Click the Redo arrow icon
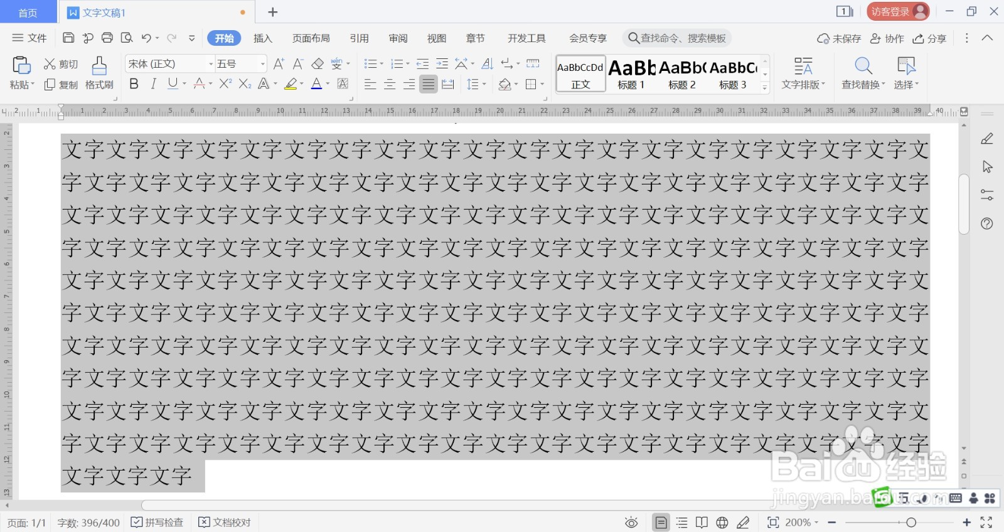The width and height of the screenshot is (1004, 532). (171, 38)
